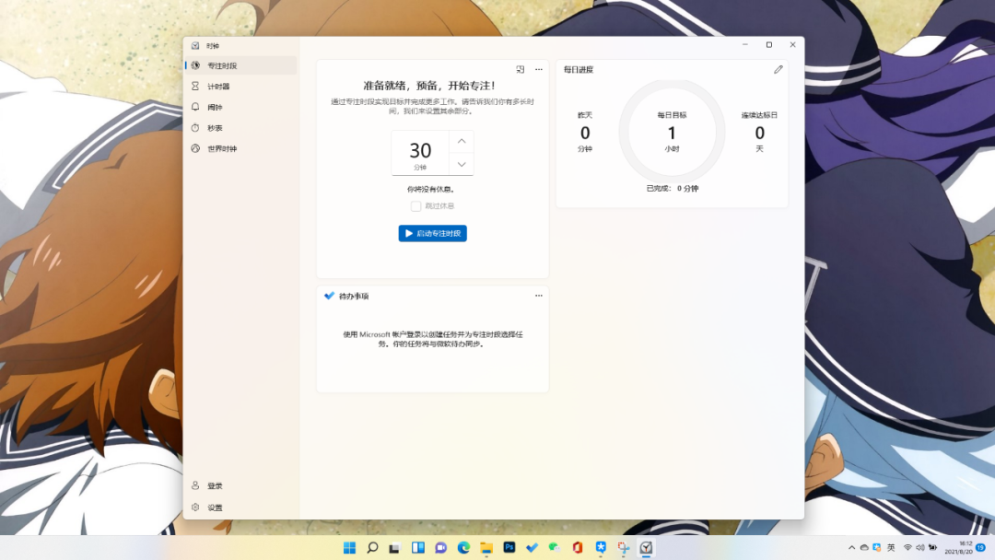Screen dimensions: 995x560
Task: Open more options on 待办事项 card
Action: pyautogui.click(x=539, y=296)
